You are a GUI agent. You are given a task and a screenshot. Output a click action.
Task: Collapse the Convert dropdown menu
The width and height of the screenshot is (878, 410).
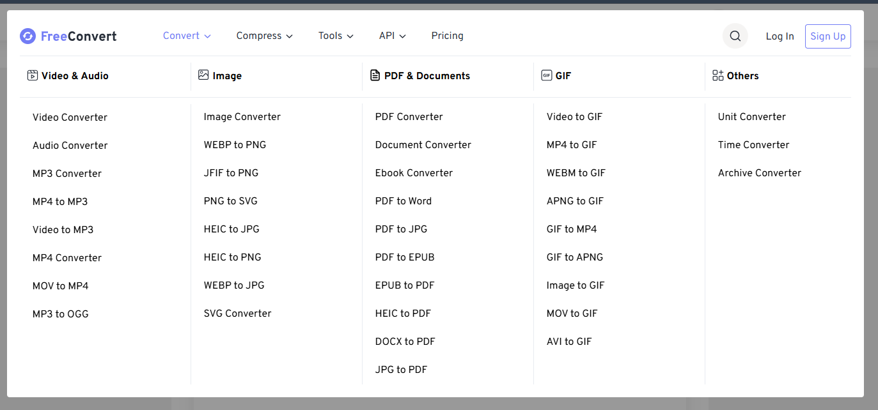coord(187,36)
